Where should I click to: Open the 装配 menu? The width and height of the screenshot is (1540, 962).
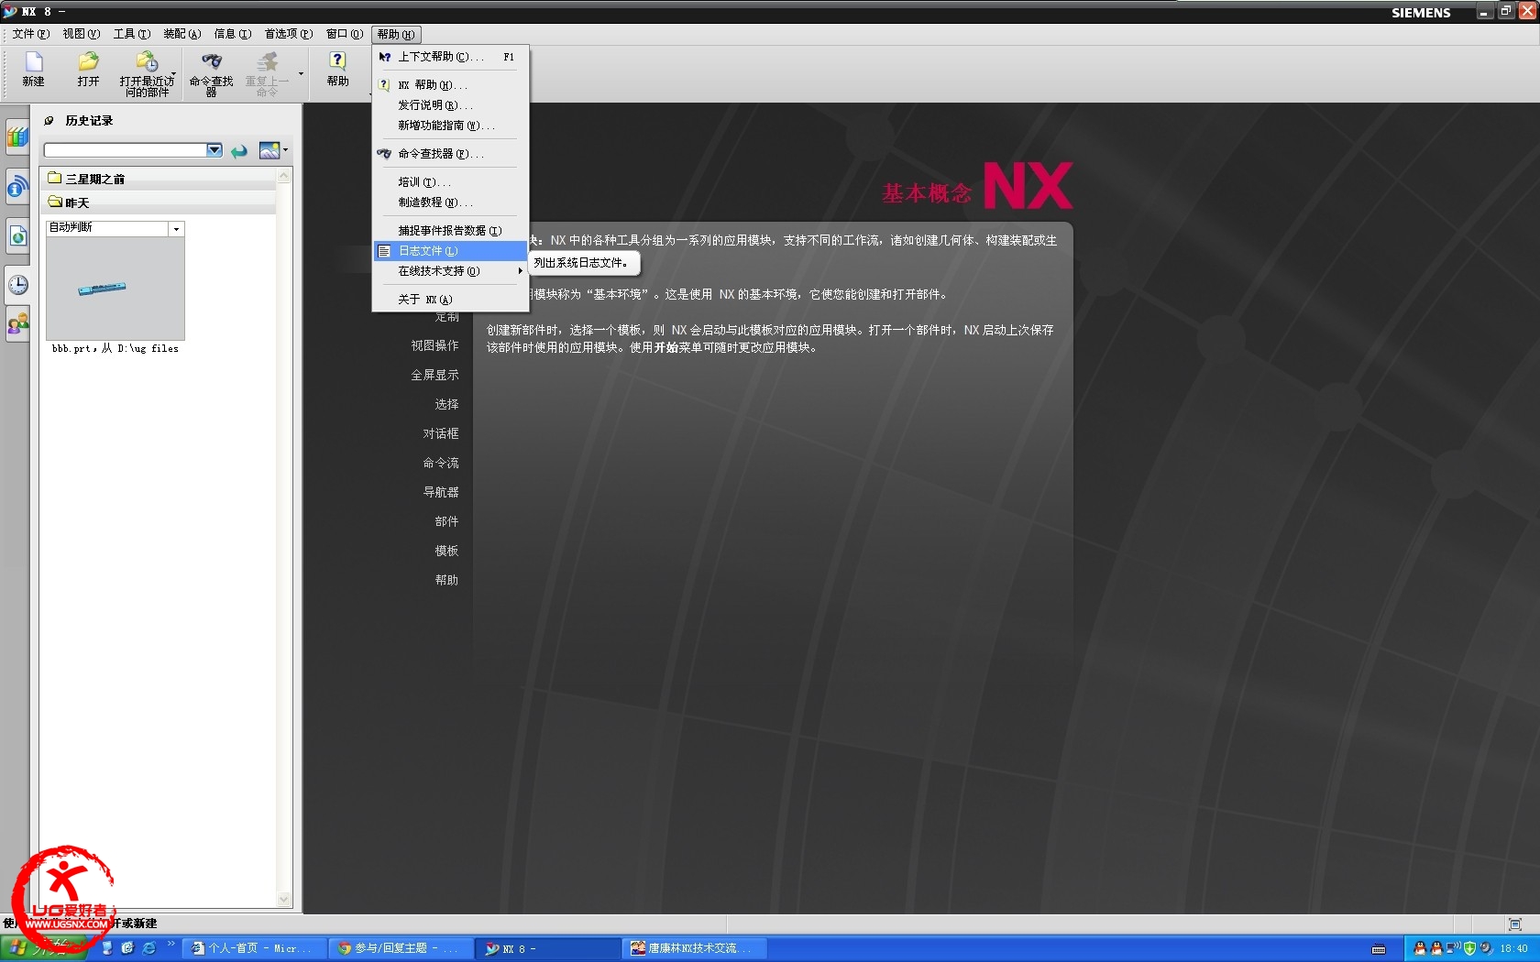(181, 34)
